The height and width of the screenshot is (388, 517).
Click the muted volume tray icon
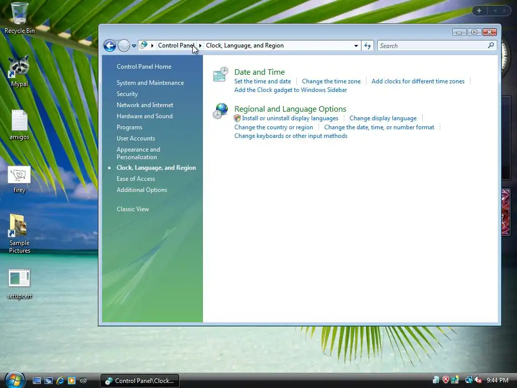(478, 380)
